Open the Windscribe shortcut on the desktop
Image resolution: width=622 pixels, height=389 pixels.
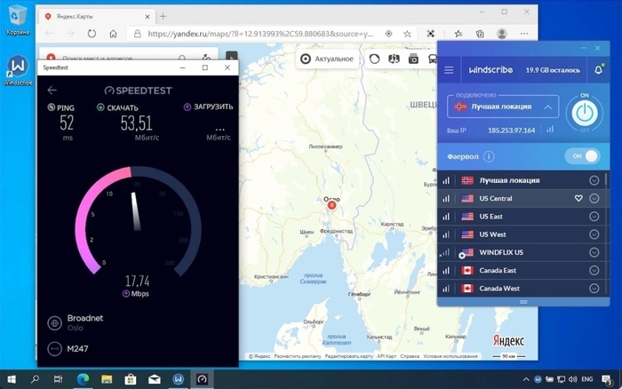(17, 70)
